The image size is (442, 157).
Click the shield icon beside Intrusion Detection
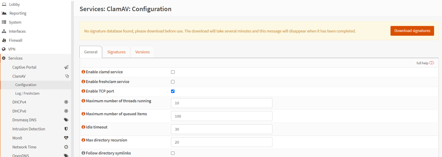pyautogui.click(x=66, y=129)
